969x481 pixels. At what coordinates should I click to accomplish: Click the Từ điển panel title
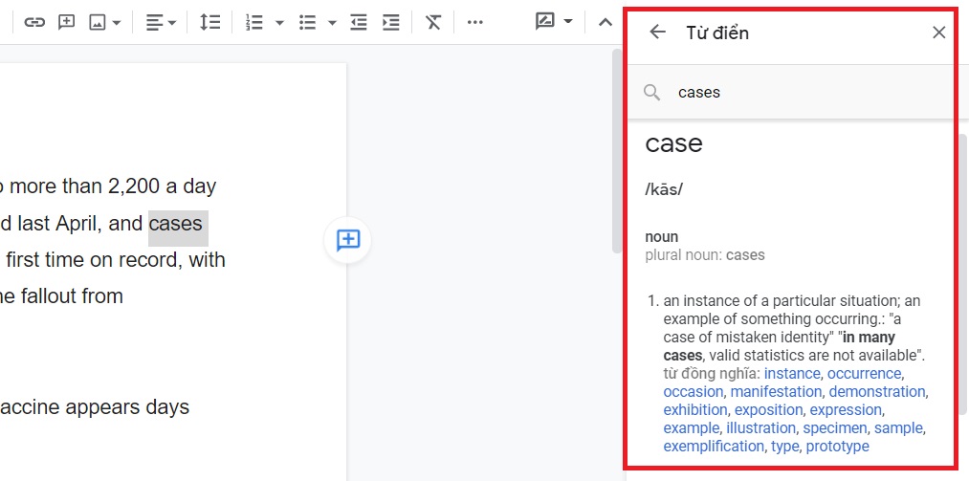(717, 33)
